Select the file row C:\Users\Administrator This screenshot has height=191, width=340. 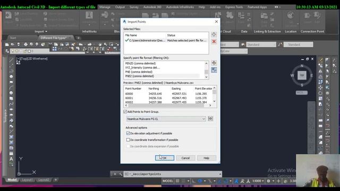coord(166,40)
